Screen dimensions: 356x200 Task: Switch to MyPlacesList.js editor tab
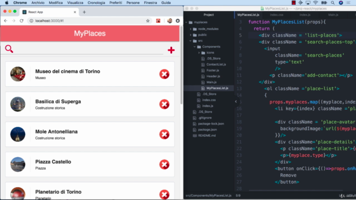click(x=248, y=15)
